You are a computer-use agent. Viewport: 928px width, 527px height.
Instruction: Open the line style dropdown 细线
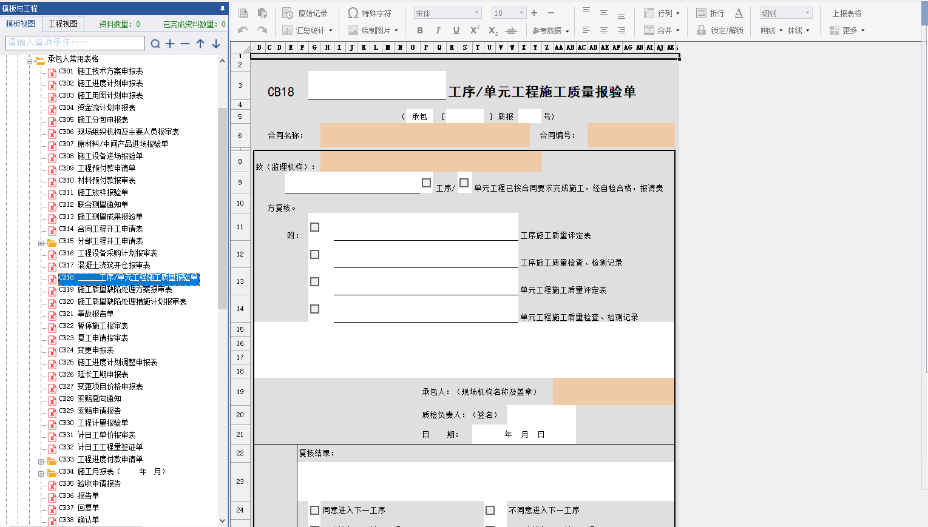786,13
